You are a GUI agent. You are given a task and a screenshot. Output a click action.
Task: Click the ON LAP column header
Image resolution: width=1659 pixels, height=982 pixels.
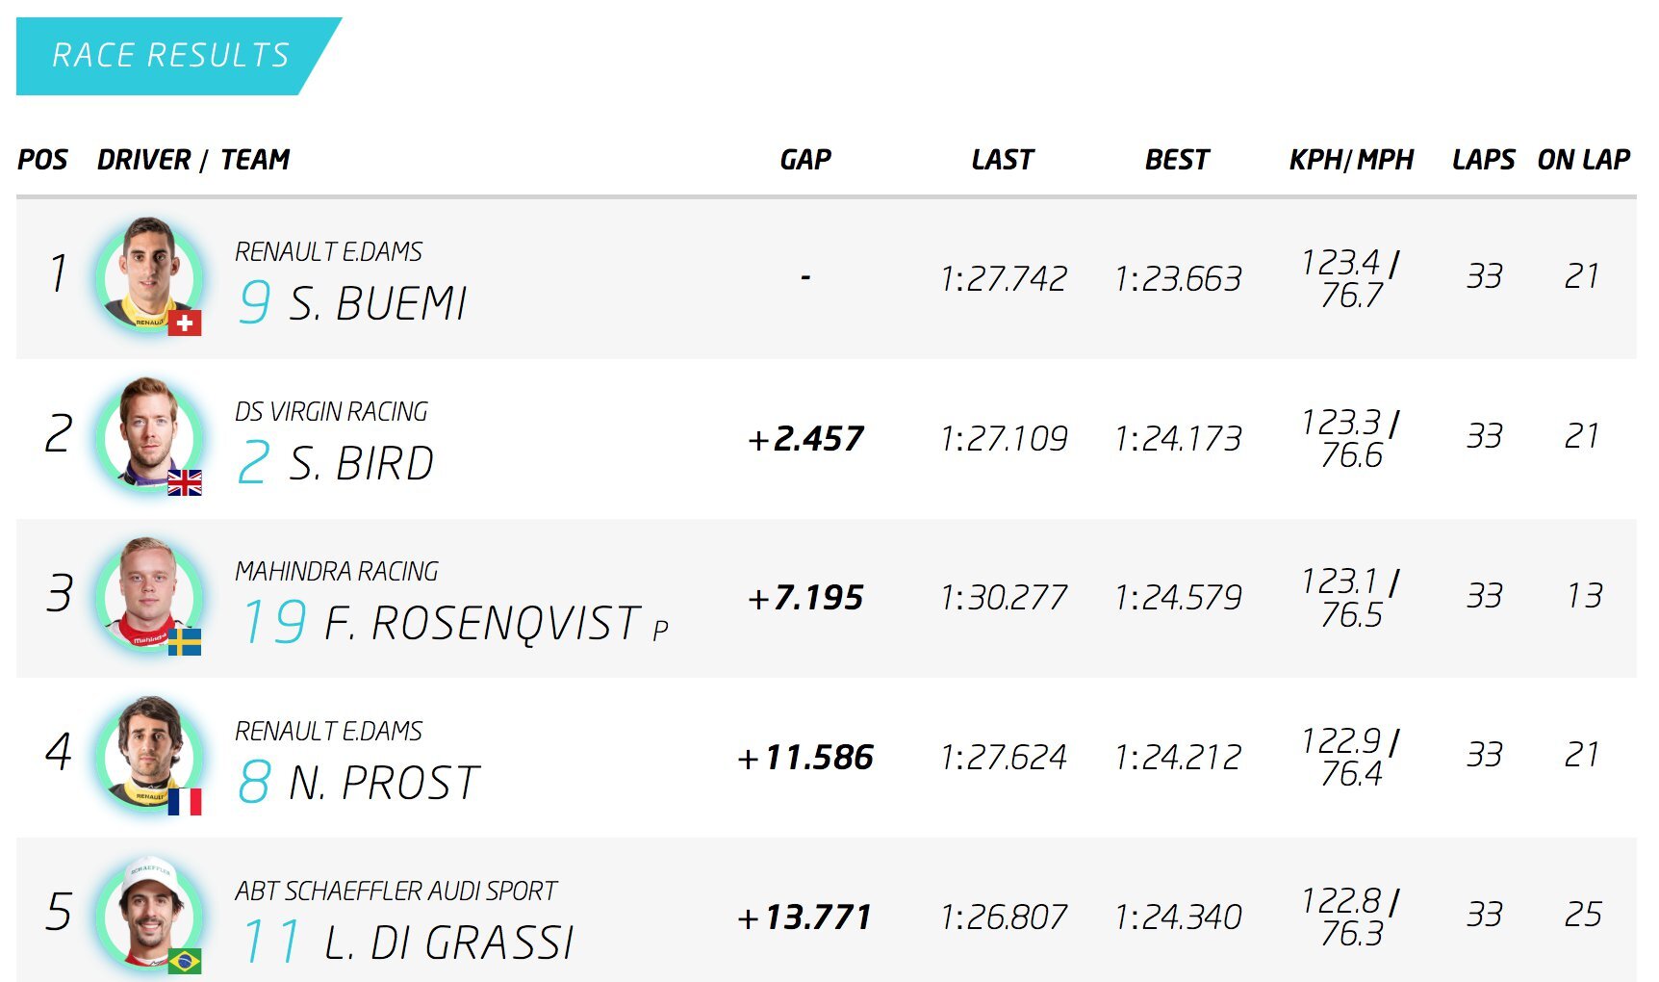[x=1583, y=160]
